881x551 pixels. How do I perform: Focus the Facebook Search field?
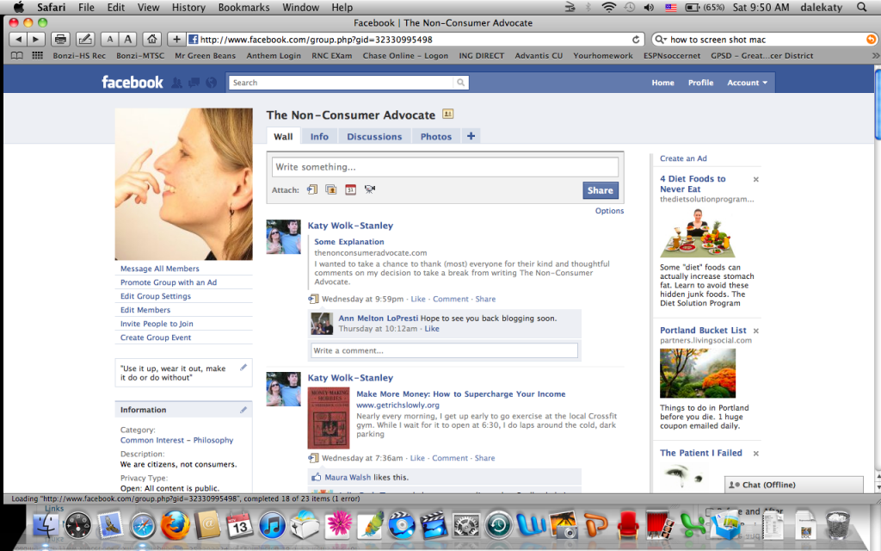click(x=341, y=83)
